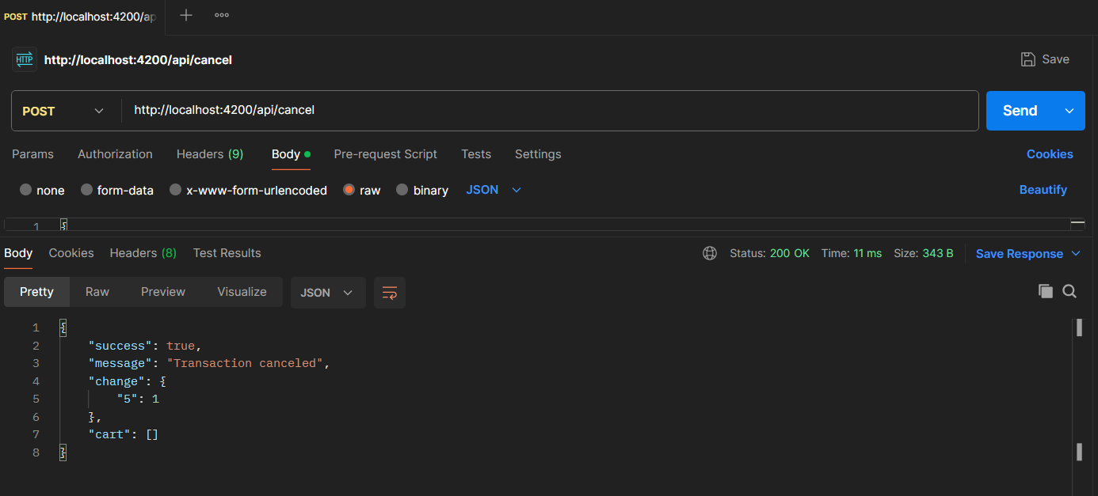Open the tab options ellipsis menu
This screenshot has width=1098, height=496.
[x=222, y=15]
